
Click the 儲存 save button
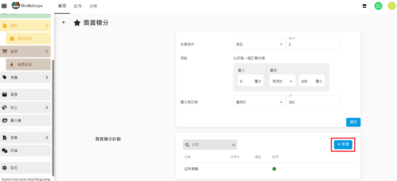coord(353,122)
